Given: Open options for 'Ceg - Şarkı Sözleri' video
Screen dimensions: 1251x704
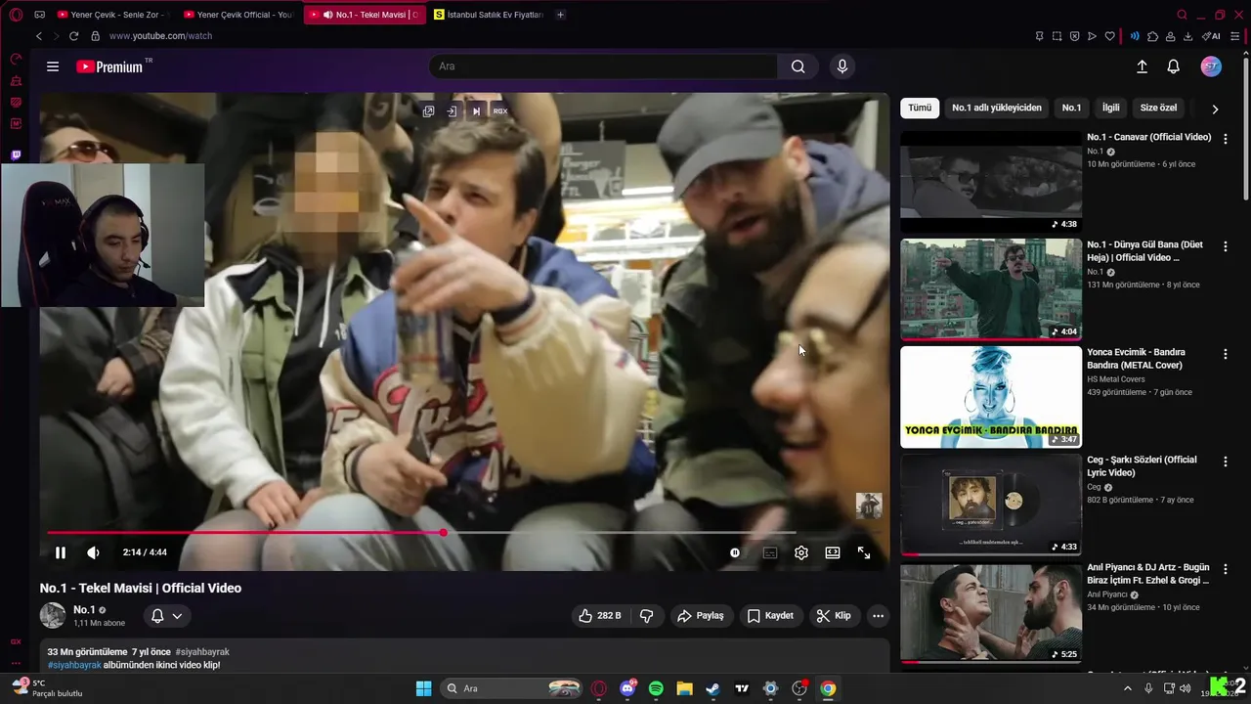Looking at the screenshot, I should click(x=1226, y=462).
